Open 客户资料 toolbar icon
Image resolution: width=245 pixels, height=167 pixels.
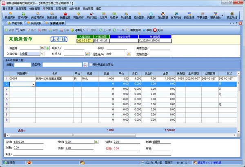pyautogui.click(x=23, y=15)
